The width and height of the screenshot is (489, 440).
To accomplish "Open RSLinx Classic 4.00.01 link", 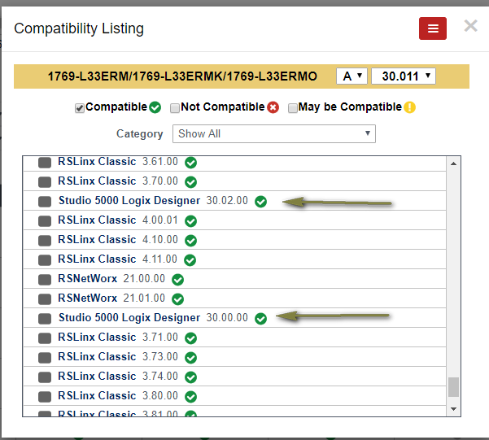I will (x=97, y=220).
